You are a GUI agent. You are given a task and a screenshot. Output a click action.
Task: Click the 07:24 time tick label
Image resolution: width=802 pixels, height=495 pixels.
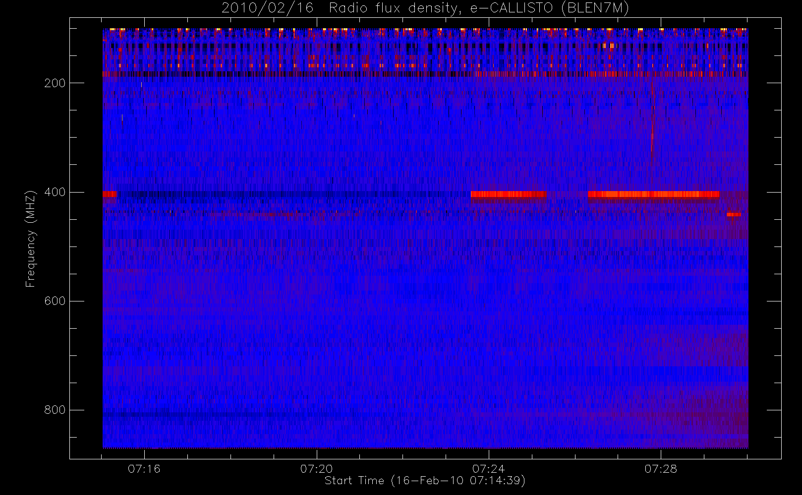489,468
